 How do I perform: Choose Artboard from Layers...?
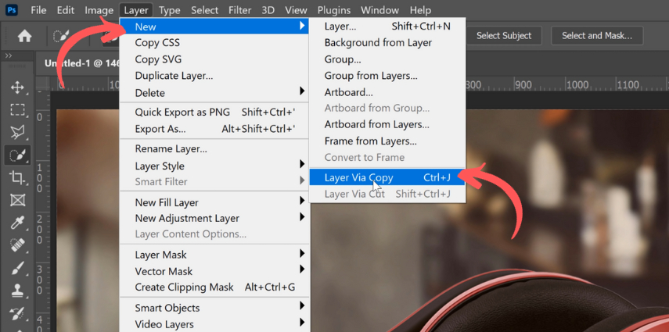point(387,124)
